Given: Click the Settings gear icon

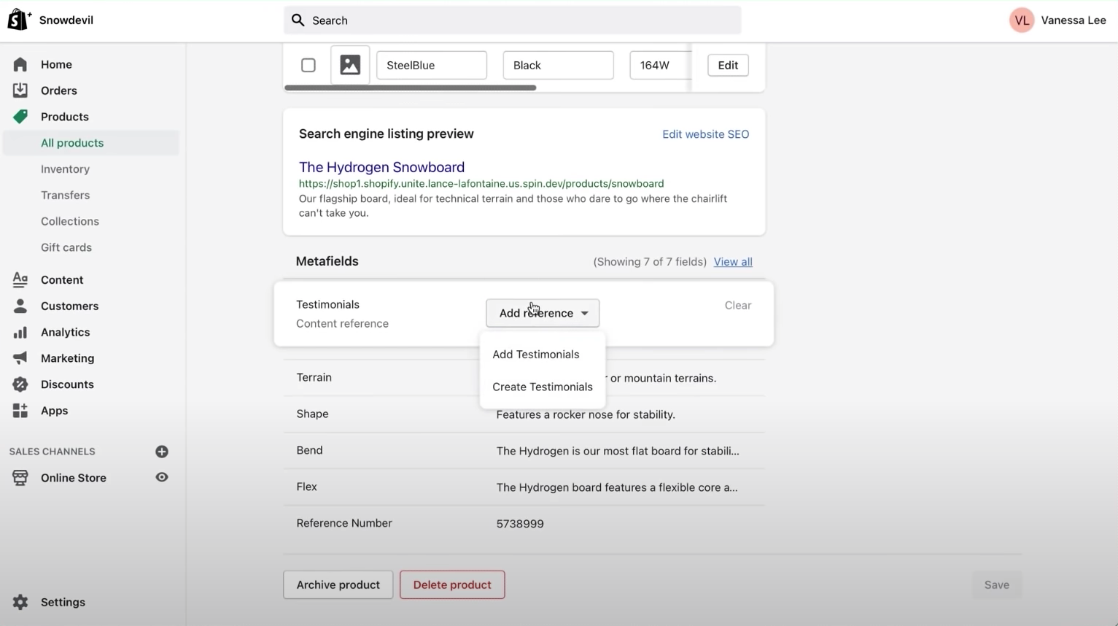Looking at the screenshot, I should click(x=20, y=602).
